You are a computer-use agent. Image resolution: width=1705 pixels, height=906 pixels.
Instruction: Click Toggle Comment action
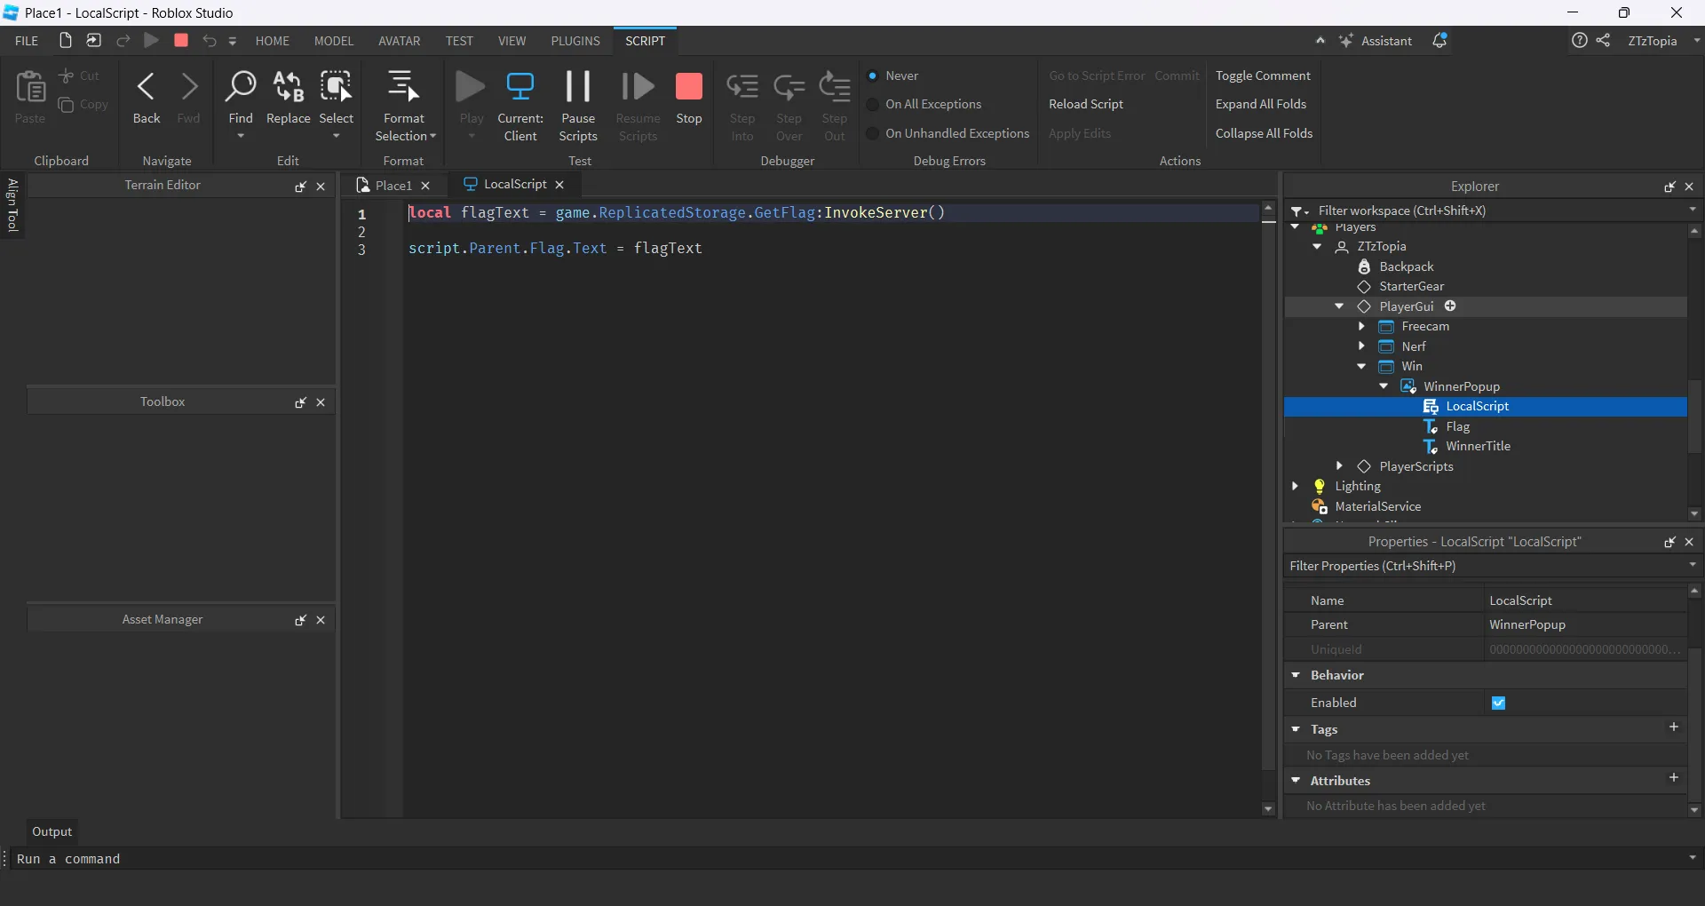[1263, 76]
